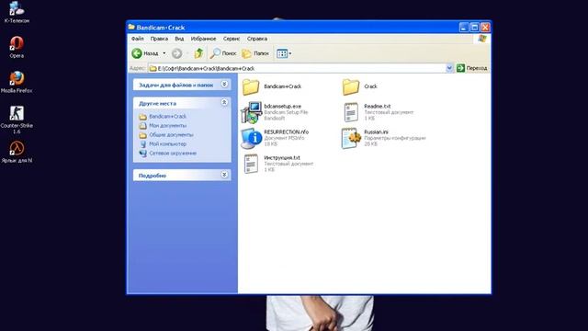This screenshot has height=331, width=588.
Task: Click the Сетевое окружение network icon
Action: (143, 154)
